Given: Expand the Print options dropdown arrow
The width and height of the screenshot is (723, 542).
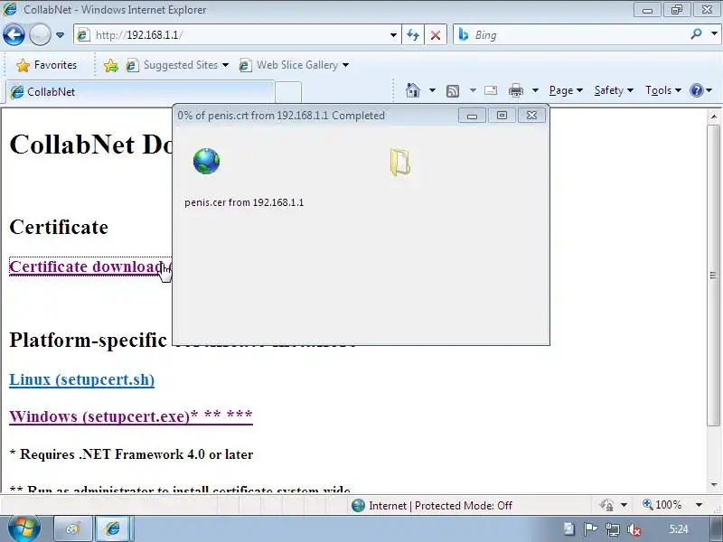Looking at the screenshot, I should 535,90.
